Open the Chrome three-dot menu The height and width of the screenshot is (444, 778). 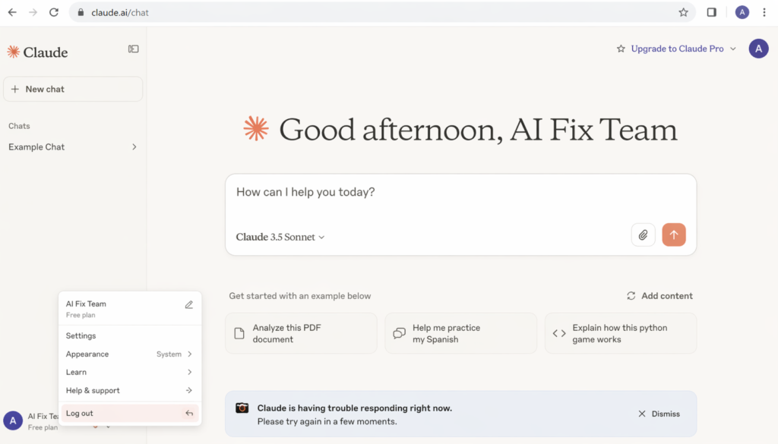click(764, 12)
